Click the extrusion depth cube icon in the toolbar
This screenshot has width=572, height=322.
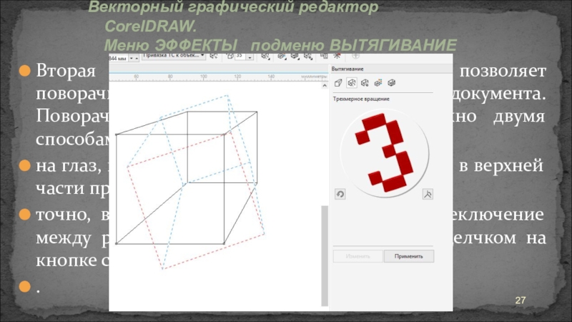pos(230,57)
